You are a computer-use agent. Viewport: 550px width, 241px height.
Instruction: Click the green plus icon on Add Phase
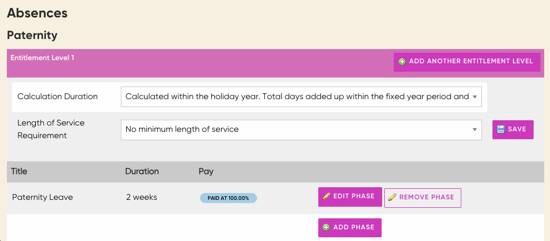point(326,227)
